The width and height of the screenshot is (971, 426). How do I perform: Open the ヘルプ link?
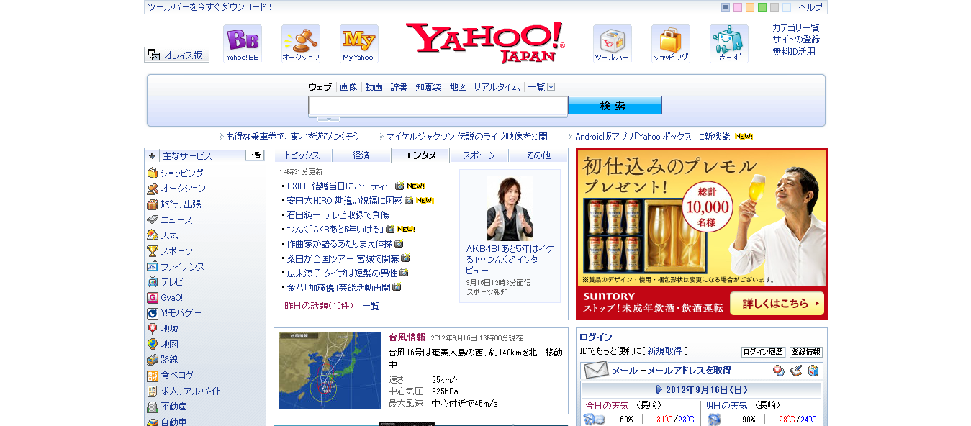(810, 7)
